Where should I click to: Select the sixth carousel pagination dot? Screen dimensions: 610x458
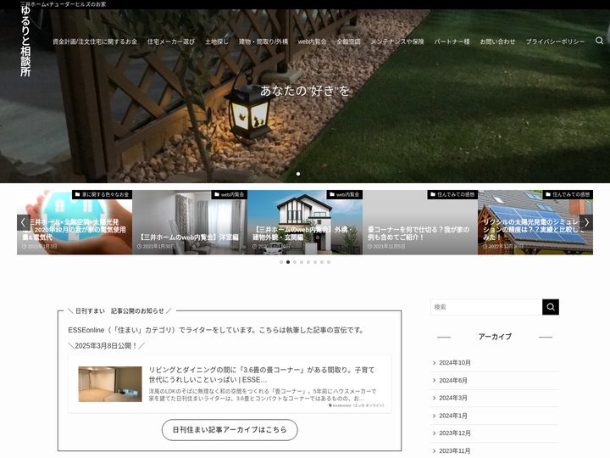click(x=315, y=262)
